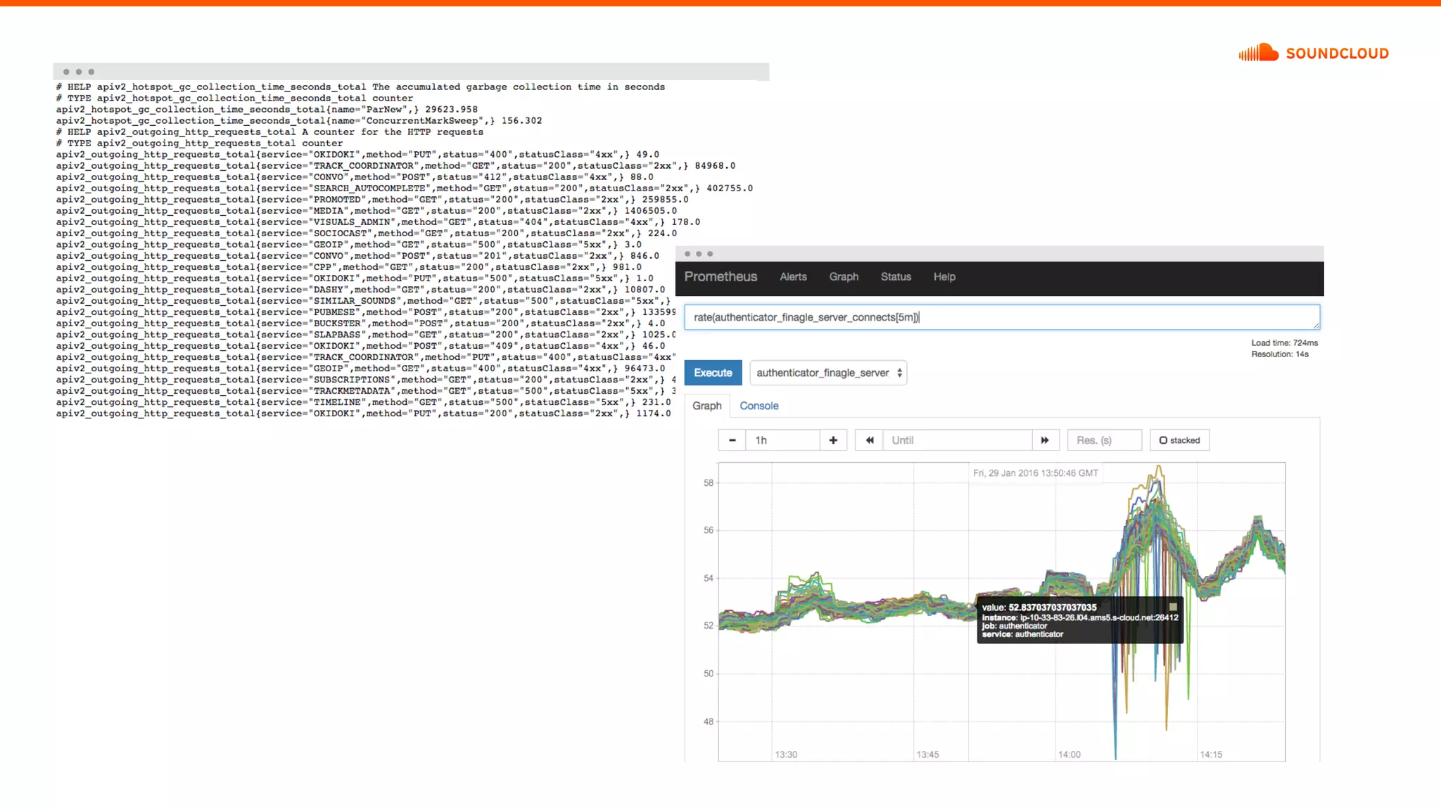
Task: Select the Graph tab below Execute
Action: (706, 406)
